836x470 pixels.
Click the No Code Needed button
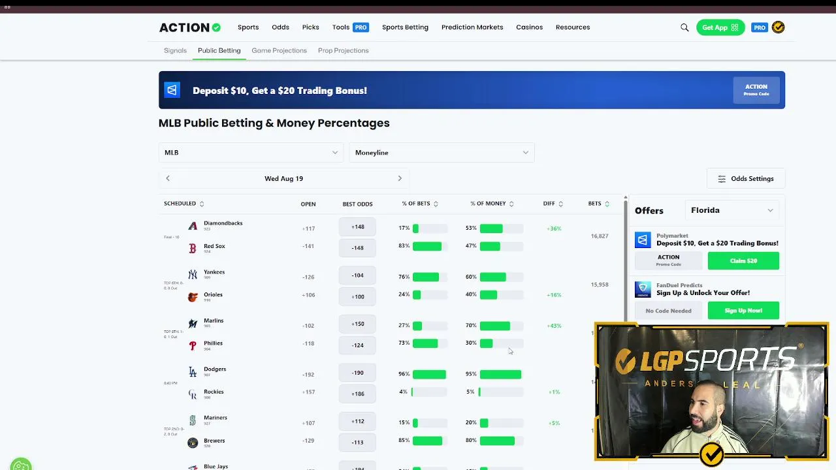tap(669, 311)
